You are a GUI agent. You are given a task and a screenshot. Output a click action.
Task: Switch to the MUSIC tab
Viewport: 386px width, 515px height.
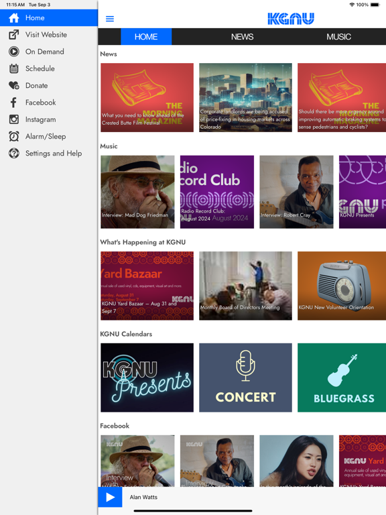pos(338,36)
